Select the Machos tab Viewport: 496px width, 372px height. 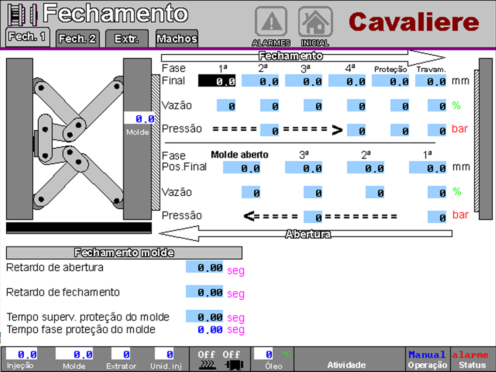pos(177,39)
